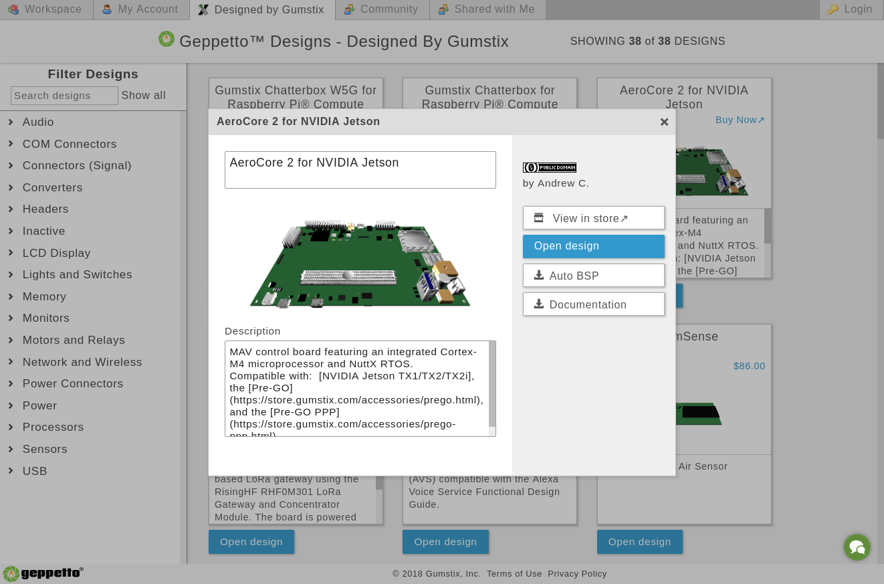Image resolution: width=884 pixels, height=584 pixels.
Task: Open the Privacy Policy link
Action: tap(577, 574)
